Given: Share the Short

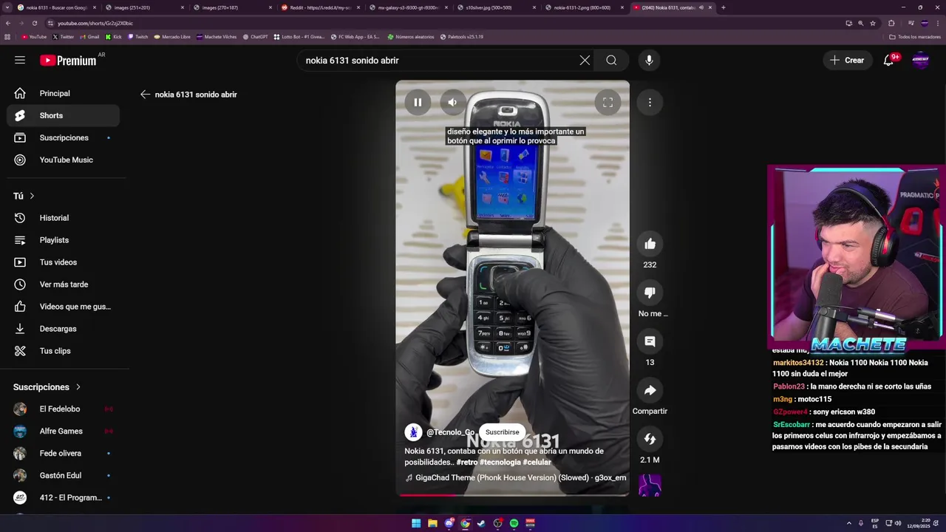Looking at the screenshot, I should [x=650, y=390].
